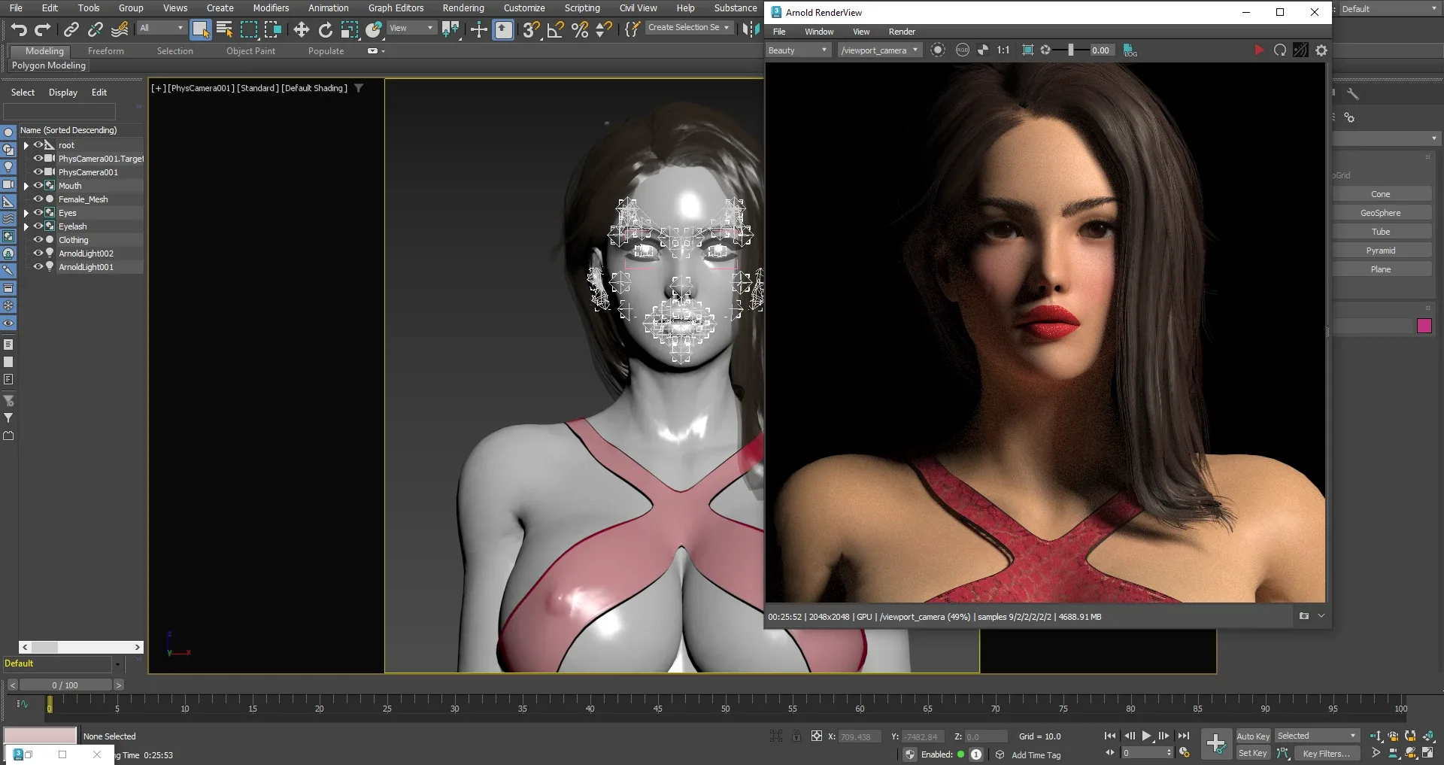Switch to the Populate ribbon tab

coord(326,51)
